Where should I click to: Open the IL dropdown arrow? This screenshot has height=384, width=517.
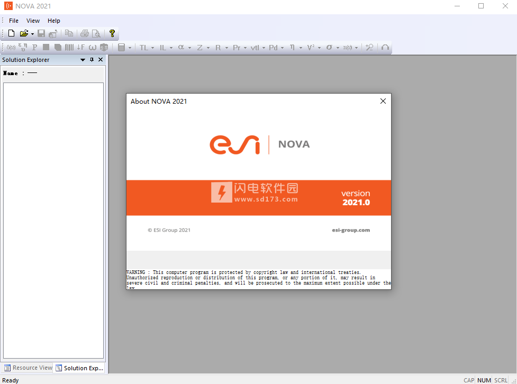(171, 48)
